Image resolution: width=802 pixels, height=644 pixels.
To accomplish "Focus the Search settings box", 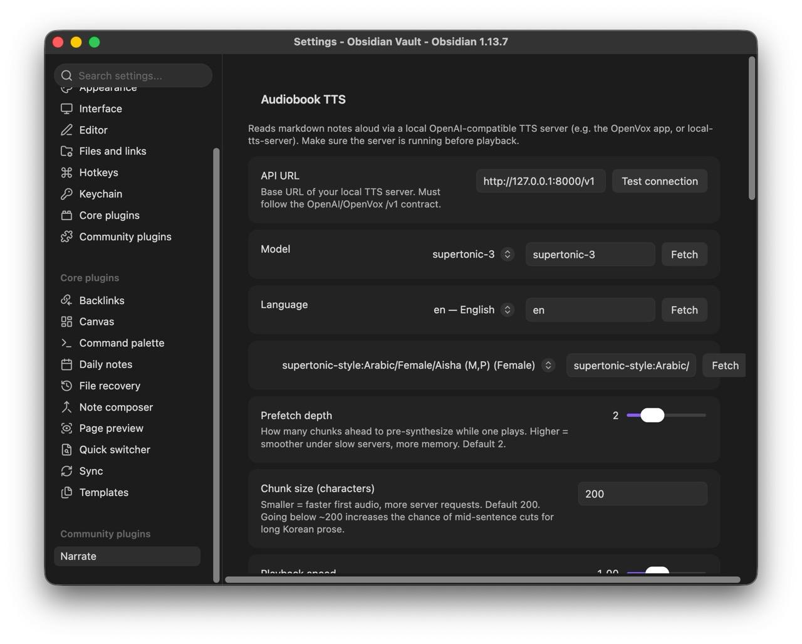I will [133, 75].
